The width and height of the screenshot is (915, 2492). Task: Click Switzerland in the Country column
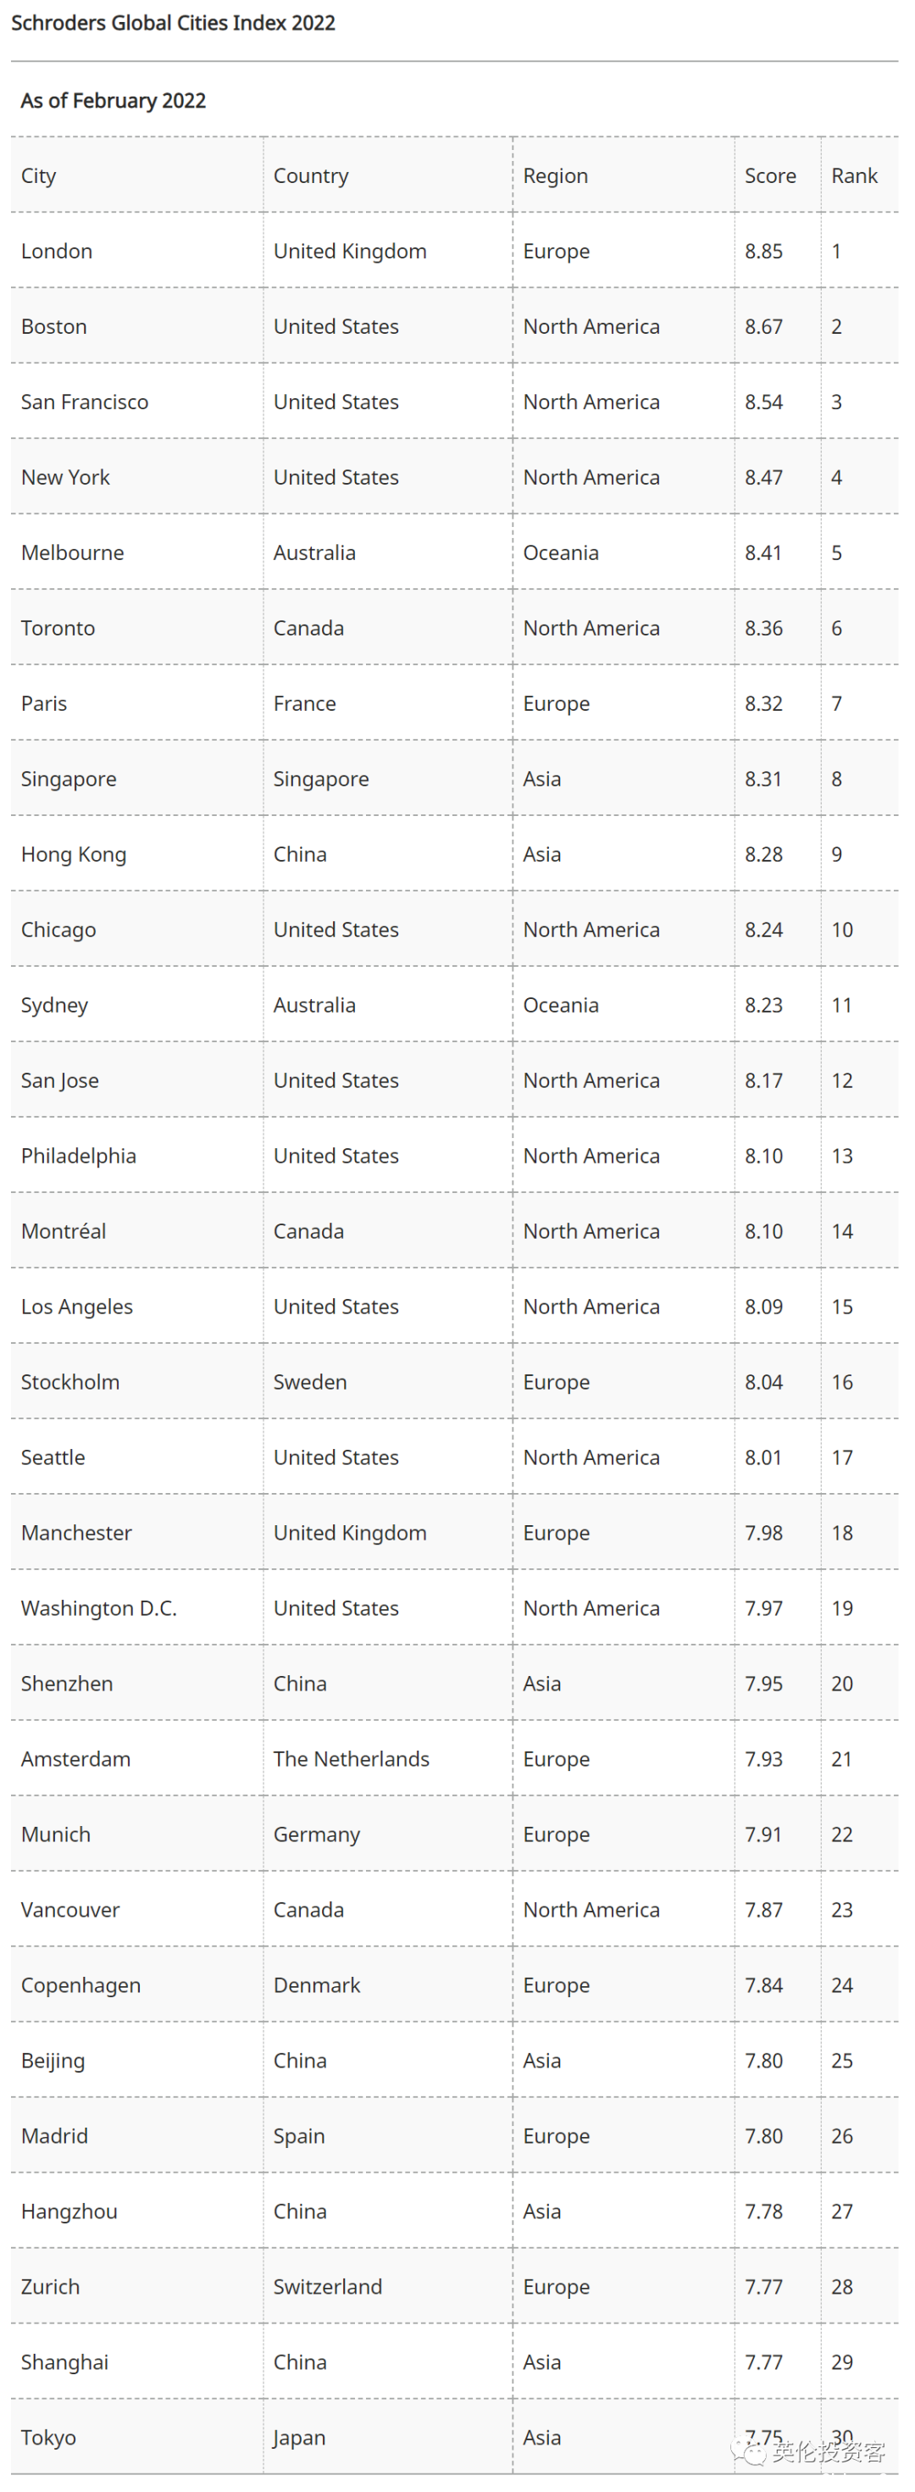(328, 2288)
